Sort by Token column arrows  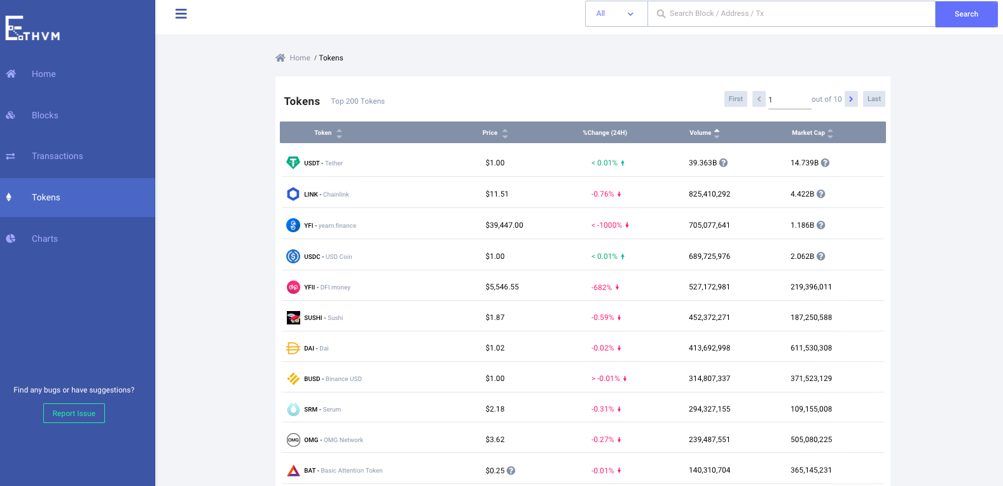point(340,133)
